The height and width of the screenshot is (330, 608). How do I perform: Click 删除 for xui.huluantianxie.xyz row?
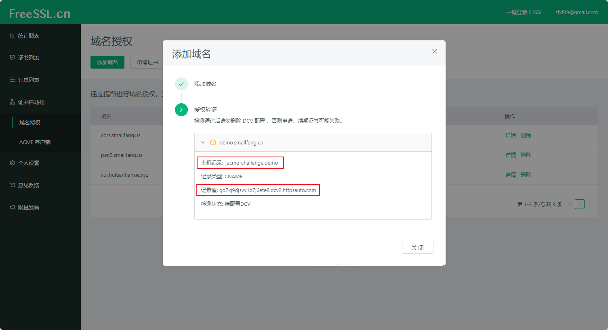(526, 175)
